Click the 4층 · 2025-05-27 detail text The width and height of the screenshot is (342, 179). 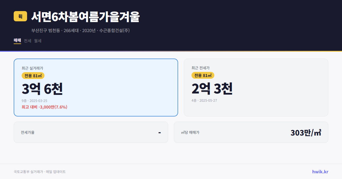[204, 100]
